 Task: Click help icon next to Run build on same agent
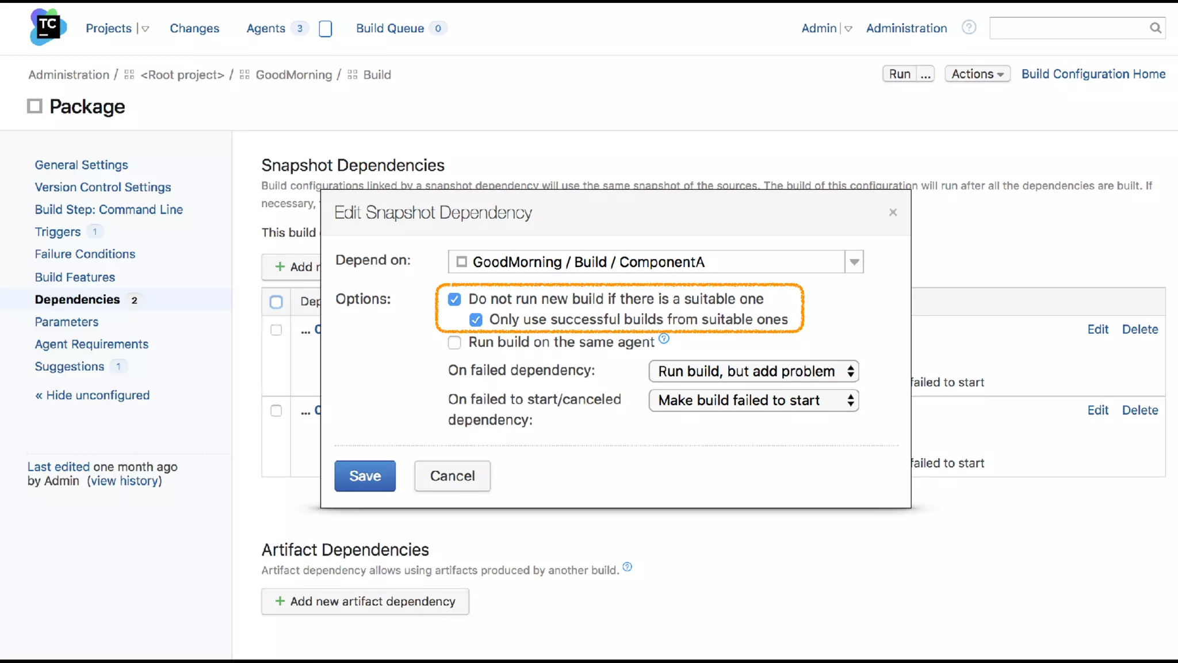pyautogui.click(x=664, y=338)
